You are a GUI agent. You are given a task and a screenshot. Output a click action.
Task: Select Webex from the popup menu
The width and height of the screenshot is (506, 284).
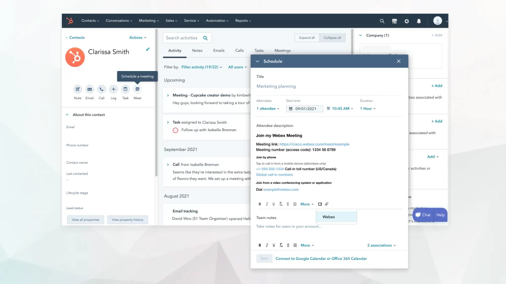329,217
